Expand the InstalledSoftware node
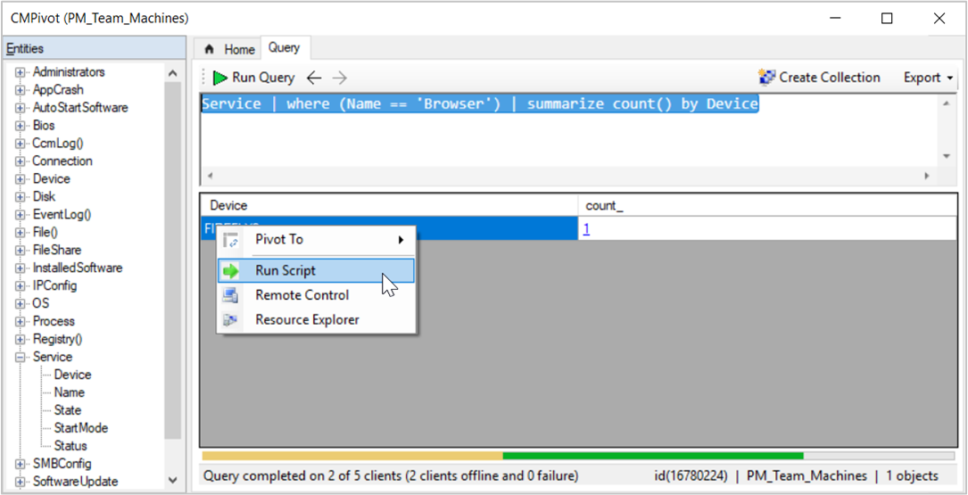The height and width of the screenshot is (495, 968). [x=21, y=268]
